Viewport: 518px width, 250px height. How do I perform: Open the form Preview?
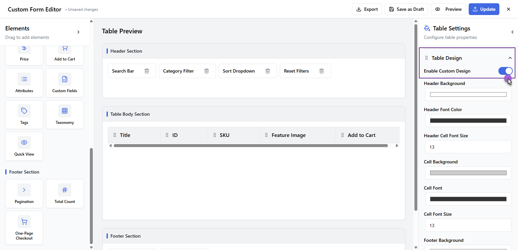click(x=448, y=9)
